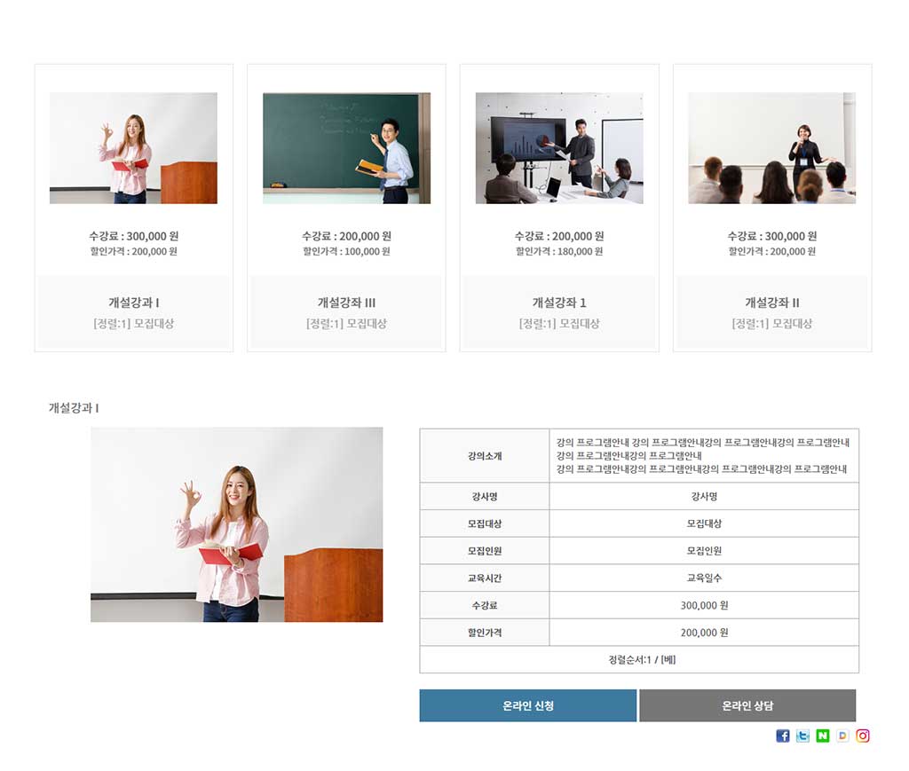Click the Twitter share icon
Image resolution: width=909 pixels, height=771 pixels.
click(x=802, y=736)
